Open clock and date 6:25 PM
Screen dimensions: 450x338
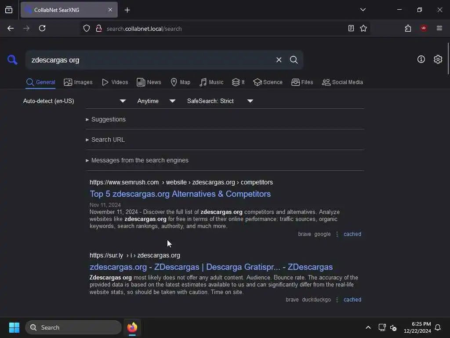pyautogui.click(x=417, y=327)
